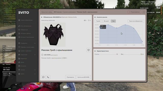This screenshot has width=163, height=91.
Task: Select the Услуги category icon
Action: coord(19,70)
